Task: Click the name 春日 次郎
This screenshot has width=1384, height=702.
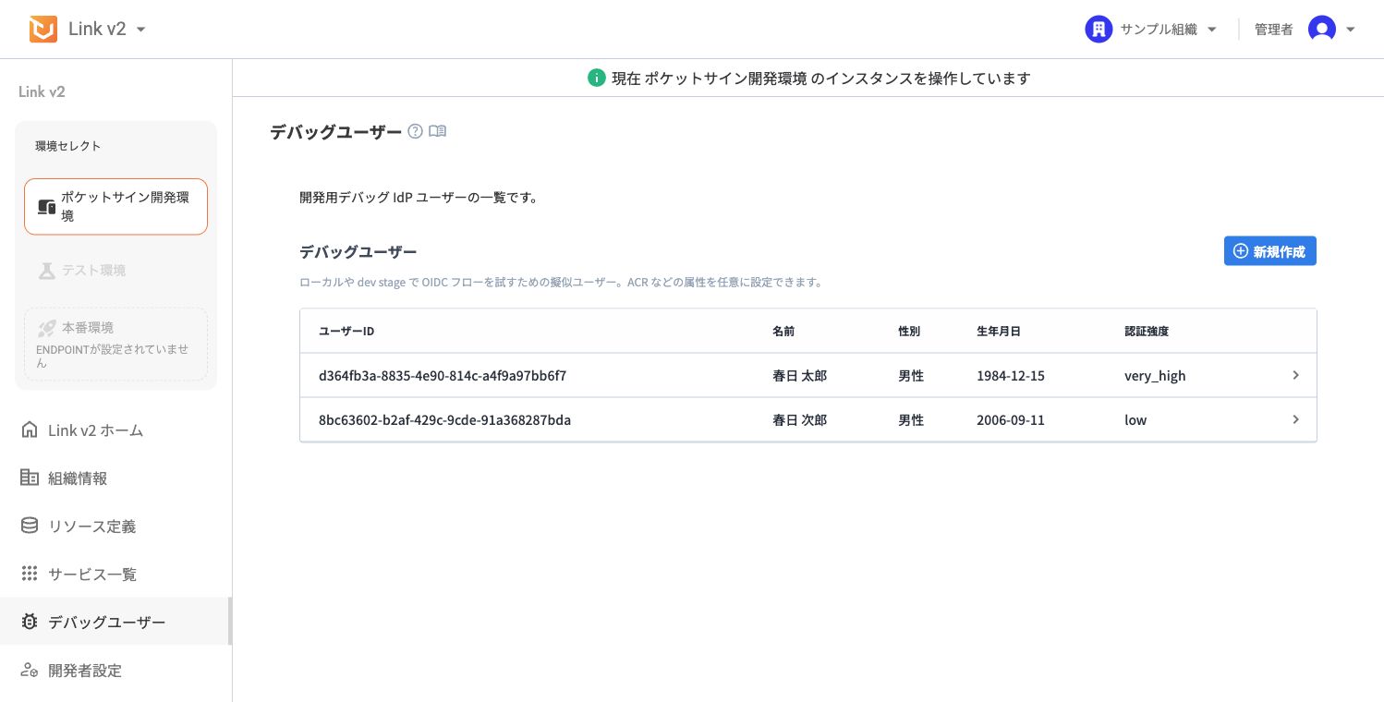Action: (x=799, y=420)
